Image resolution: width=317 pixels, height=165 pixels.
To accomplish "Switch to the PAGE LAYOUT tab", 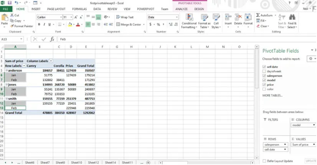I will coord(56,9).
